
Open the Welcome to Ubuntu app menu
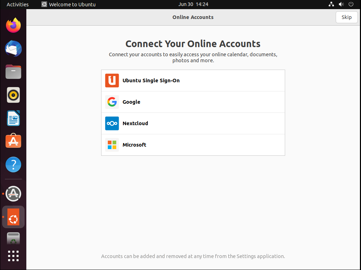click(68, 5)
